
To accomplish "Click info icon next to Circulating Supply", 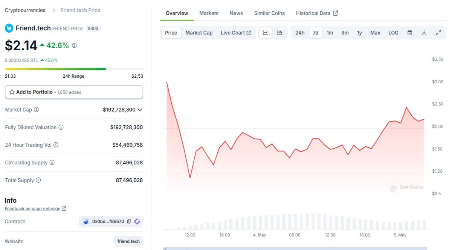I will [52, 163].
